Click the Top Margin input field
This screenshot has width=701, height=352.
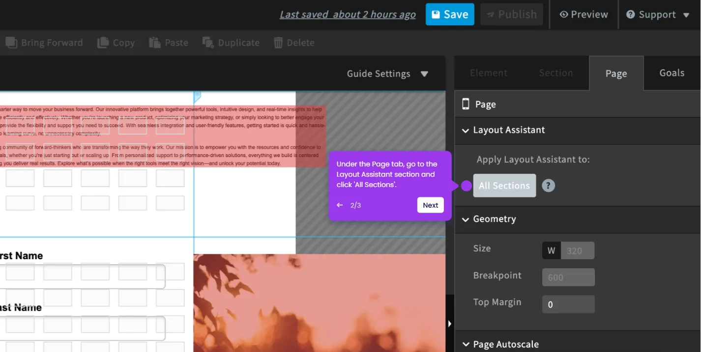click(x=568, y=304)
